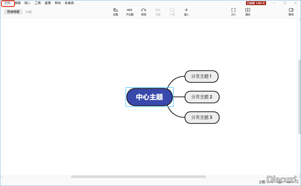Add a new 主题 topic from the toolbar
Viewport: 301px width, 186px height.
click(x=115, y=12)
